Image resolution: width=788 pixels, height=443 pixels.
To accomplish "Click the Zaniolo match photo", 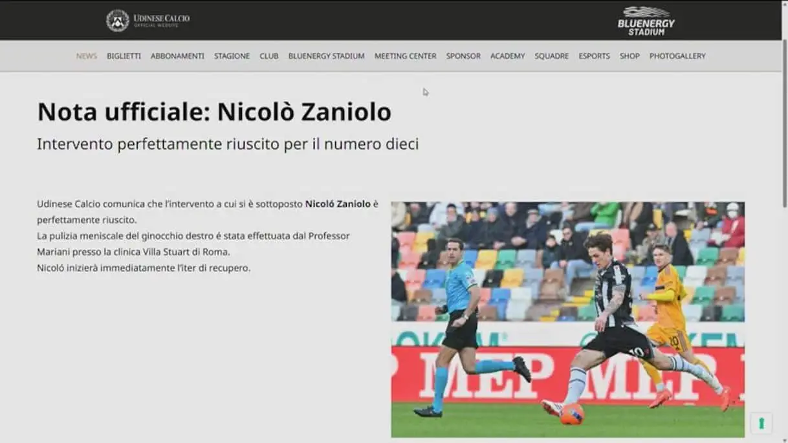I will point(567,319).
